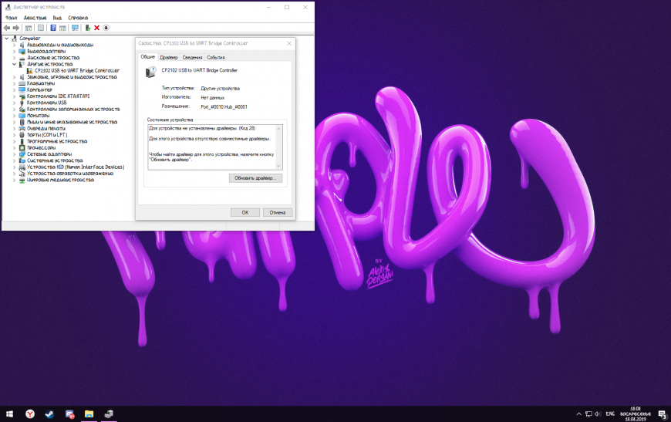Click the Back arrow in Device Manager toolbar

[x=7, y=28]
